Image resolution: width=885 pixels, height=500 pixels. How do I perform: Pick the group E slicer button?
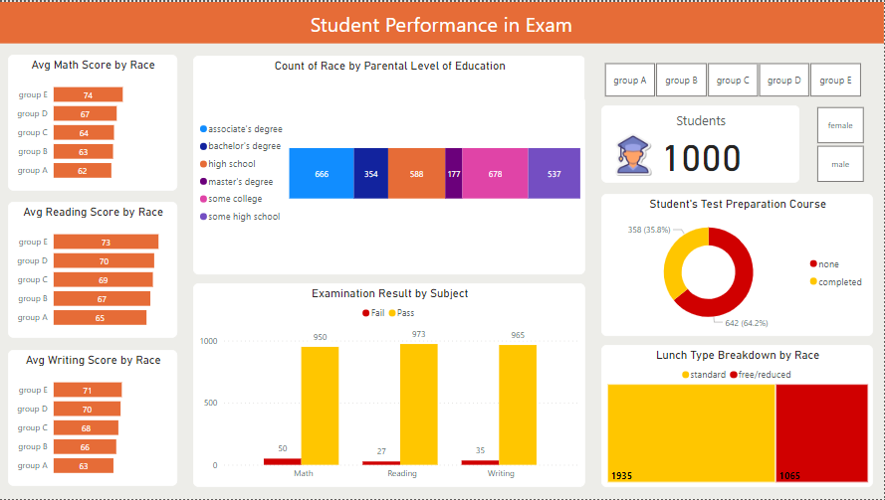[835, 81]
